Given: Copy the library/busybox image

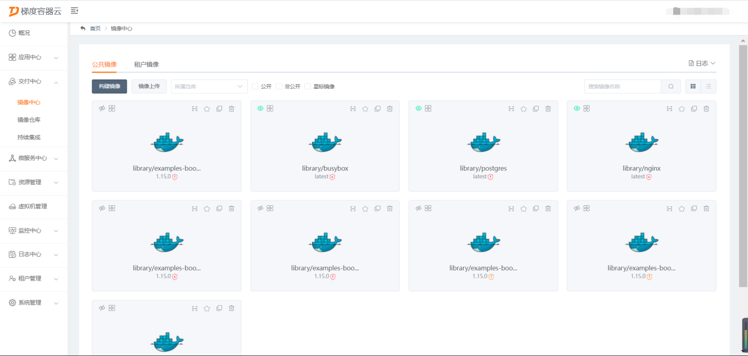Looking at the screenshot, I should [378, 109].
